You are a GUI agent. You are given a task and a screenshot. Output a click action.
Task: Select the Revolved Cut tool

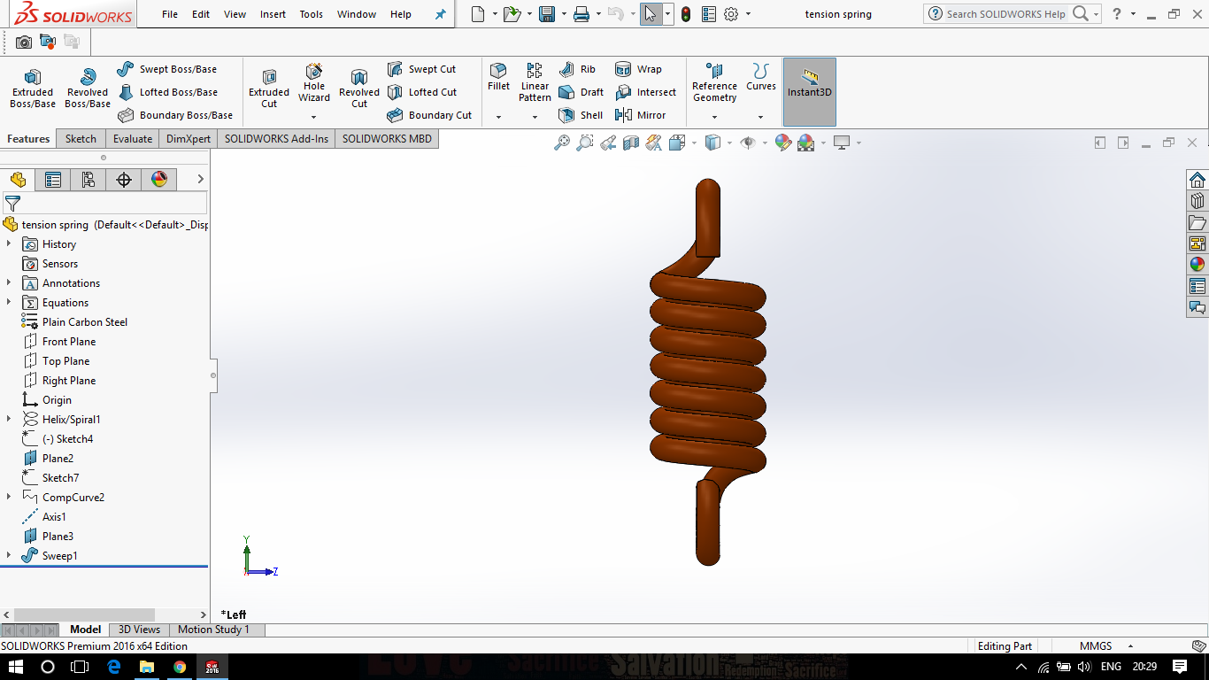359,89
